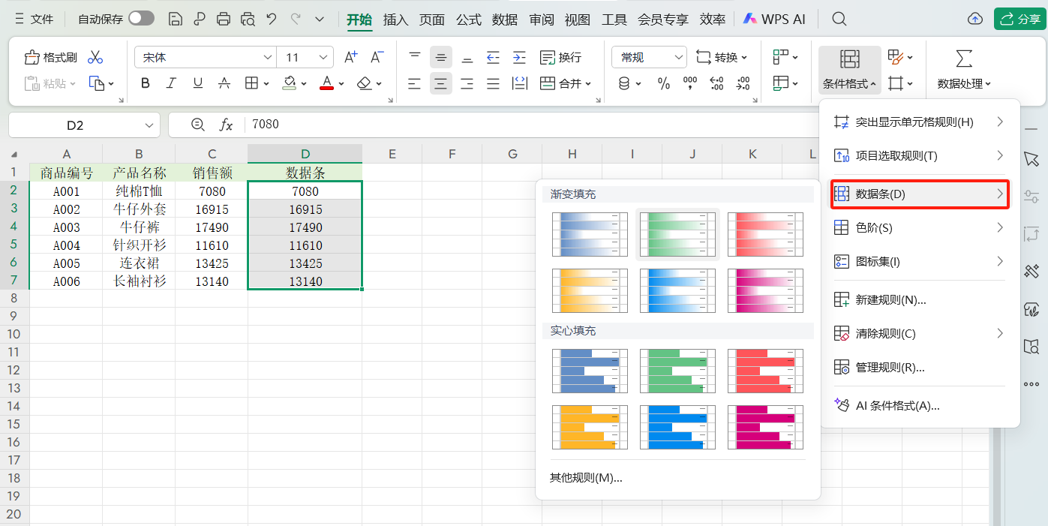Click the percentage style icon
Screen dimensions: 1048x526
pyautogui.click(x=664, y=83)
